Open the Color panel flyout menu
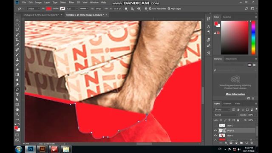The width and height of the screenshot is (272, 153). click(256, 17)
